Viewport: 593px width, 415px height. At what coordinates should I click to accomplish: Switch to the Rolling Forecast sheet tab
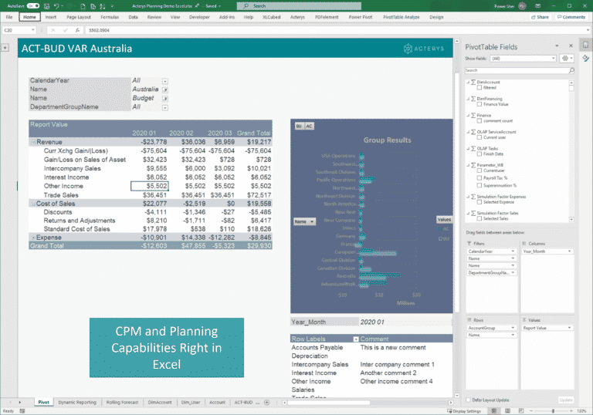pyautogui.click(x=121, y=402)
